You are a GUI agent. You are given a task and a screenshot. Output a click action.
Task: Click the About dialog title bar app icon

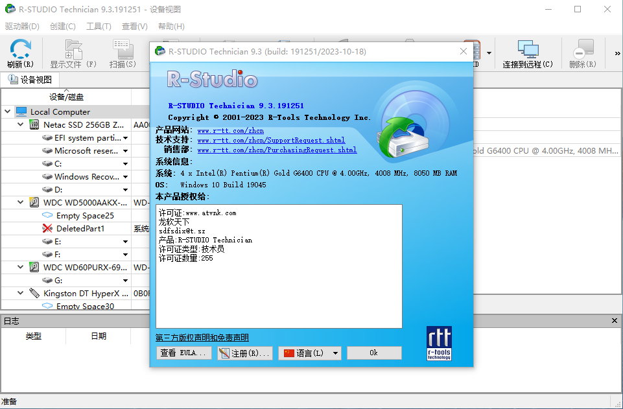pyautogui.click(x=159, y=51)
